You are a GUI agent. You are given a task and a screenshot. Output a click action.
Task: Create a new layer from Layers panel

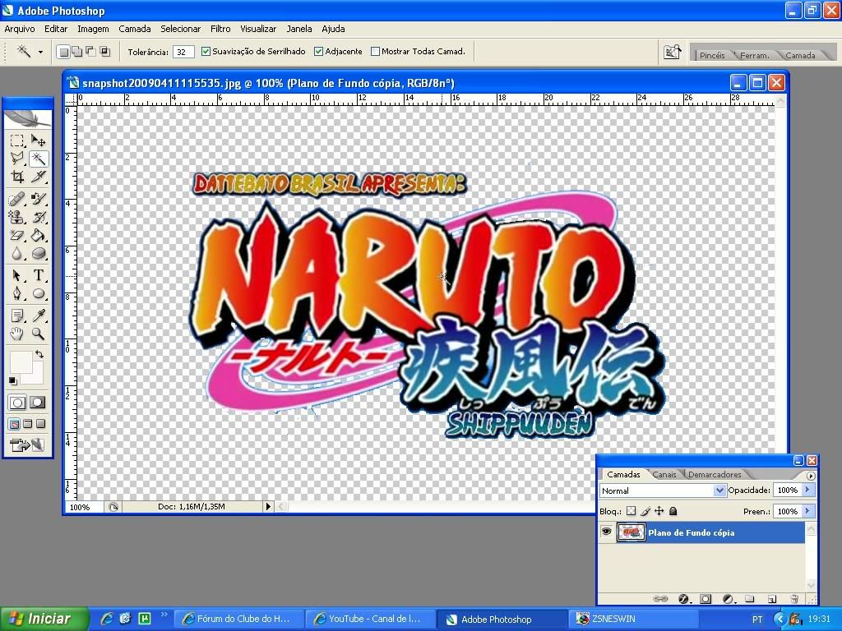(772, 599)
